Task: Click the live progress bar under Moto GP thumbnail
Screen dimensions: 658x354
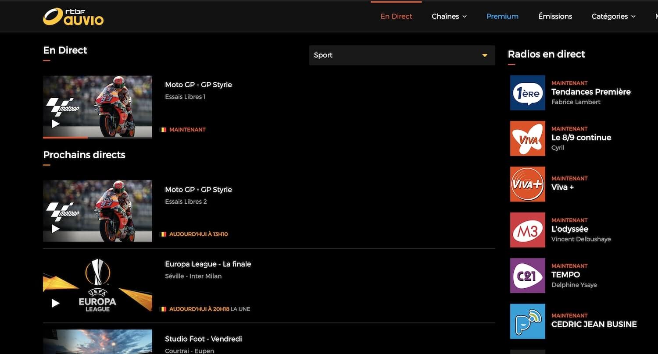Action: [x=97, y=138]
